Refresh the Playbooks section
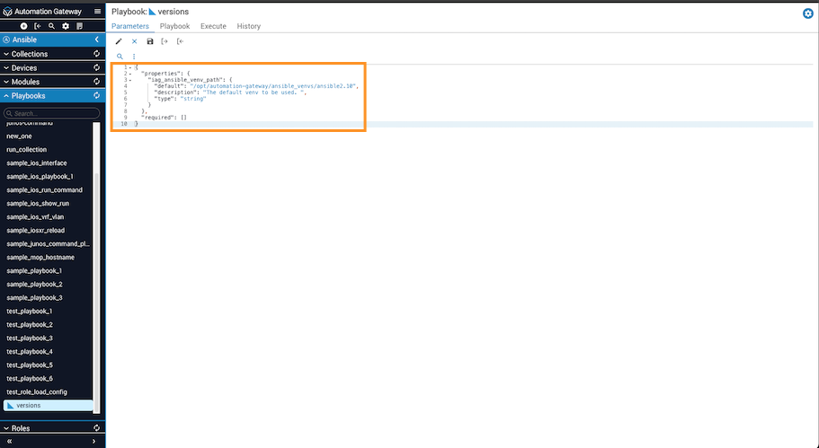Screen dimensions: 819x448 coord(96,95)
